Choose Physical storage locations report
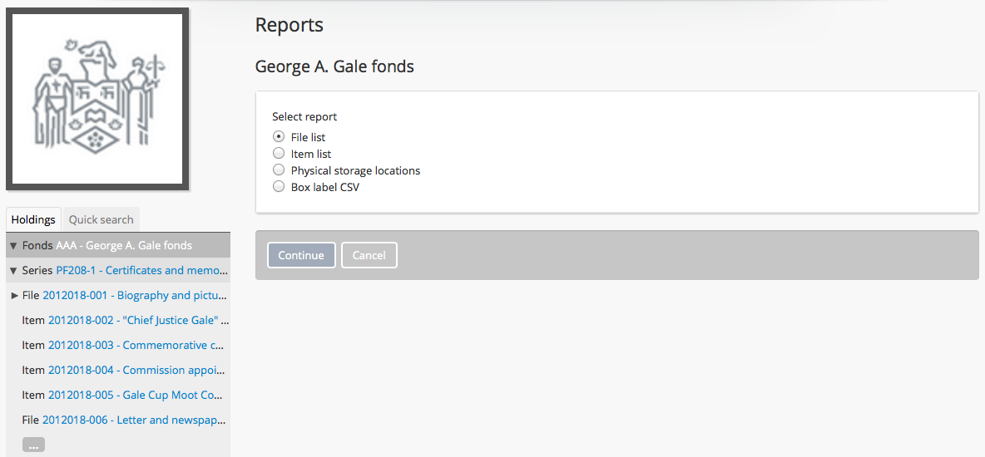Viewport: 985px width, 457px height. (x=279, y=170)
